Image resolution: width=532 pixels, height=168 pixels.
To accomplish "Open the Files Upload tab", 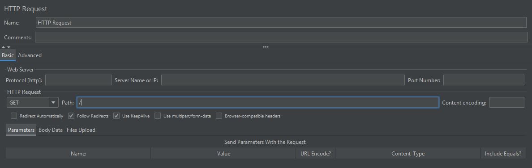I will click(81, 130).
